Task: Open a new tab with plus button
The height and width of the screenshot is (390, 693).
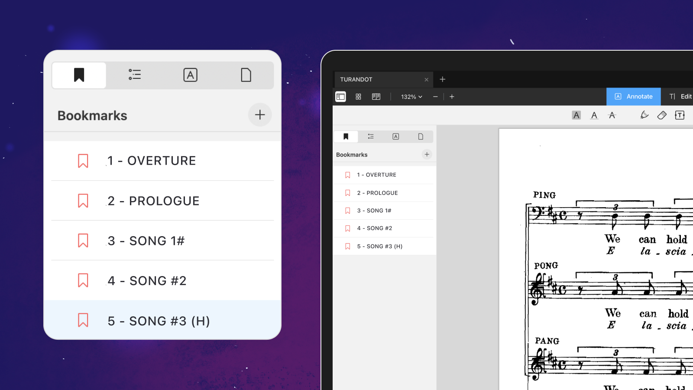Action: click(443, 79)
